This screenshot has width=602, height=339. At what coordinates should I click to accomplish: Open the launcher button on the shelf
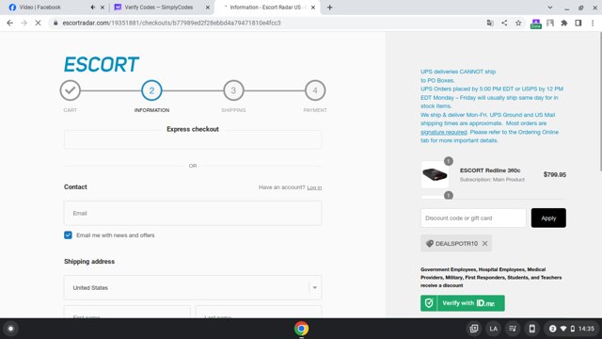[10, 329]
